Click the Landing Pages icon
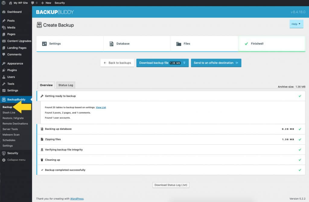The width and height of the screenshot is (309, 202). [x=4, y=48]
